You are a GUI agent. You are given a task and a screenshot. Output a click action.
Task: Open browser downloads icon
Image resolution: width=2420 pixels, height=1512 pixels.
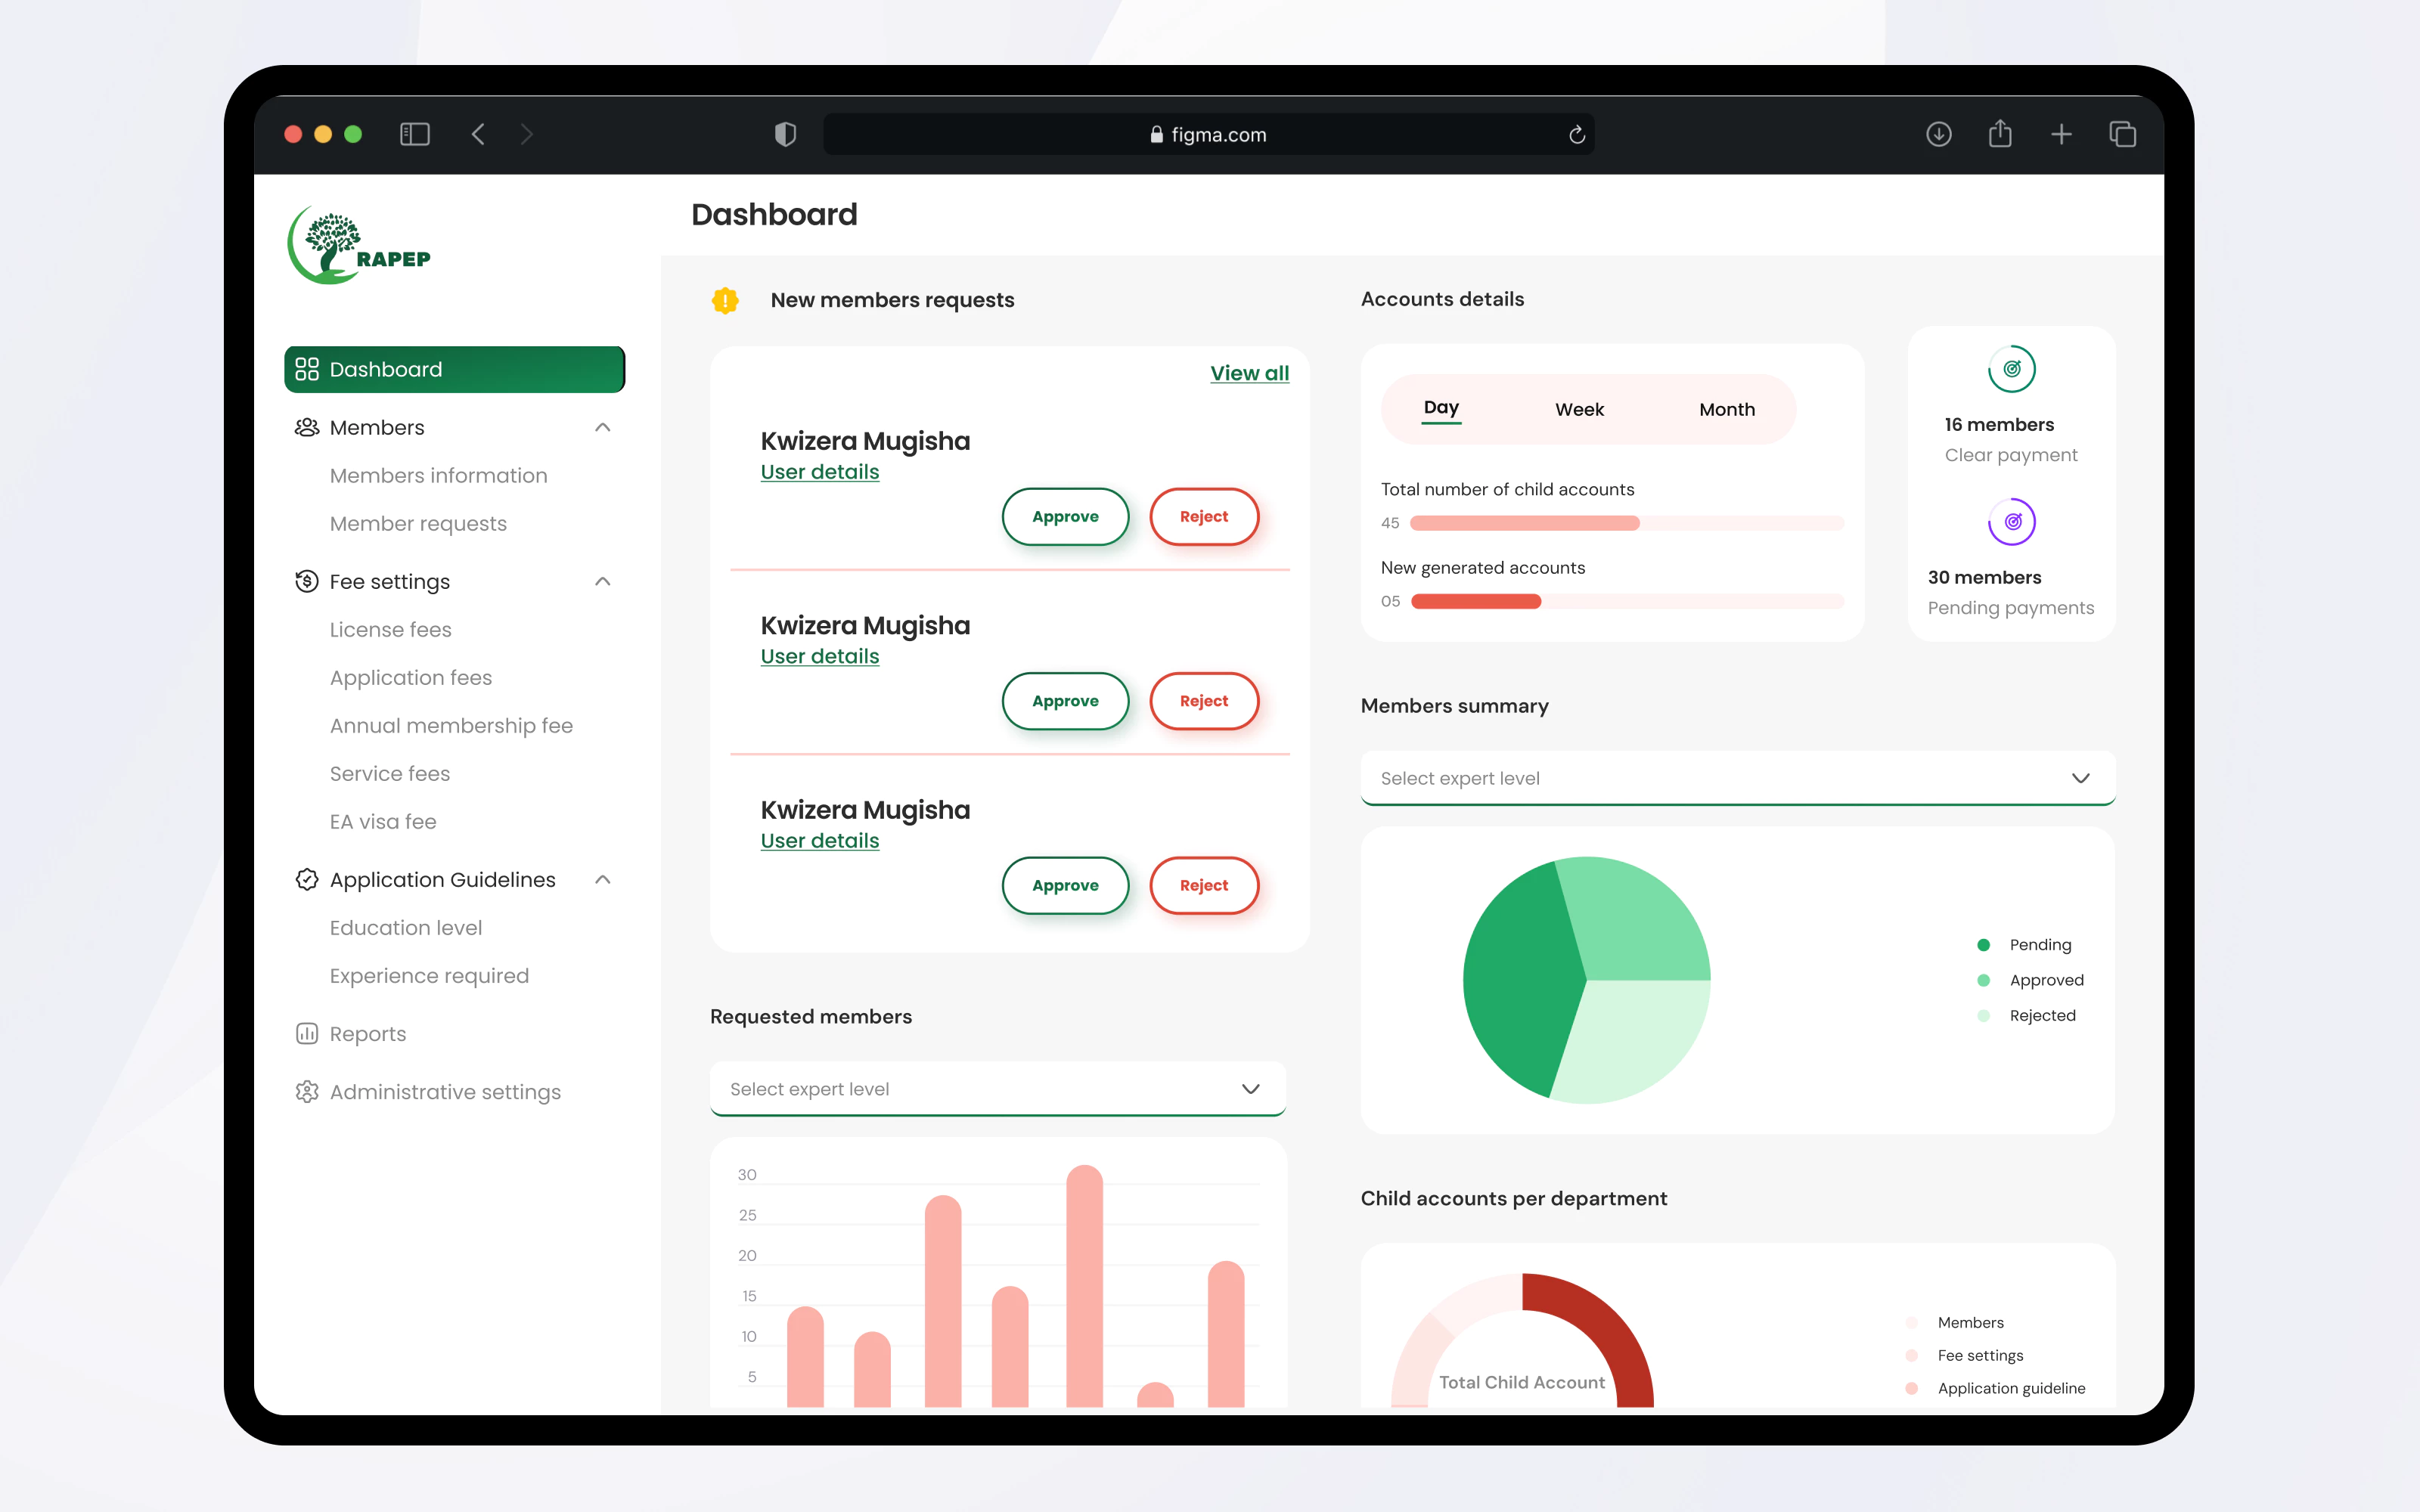coord(1938,134)
